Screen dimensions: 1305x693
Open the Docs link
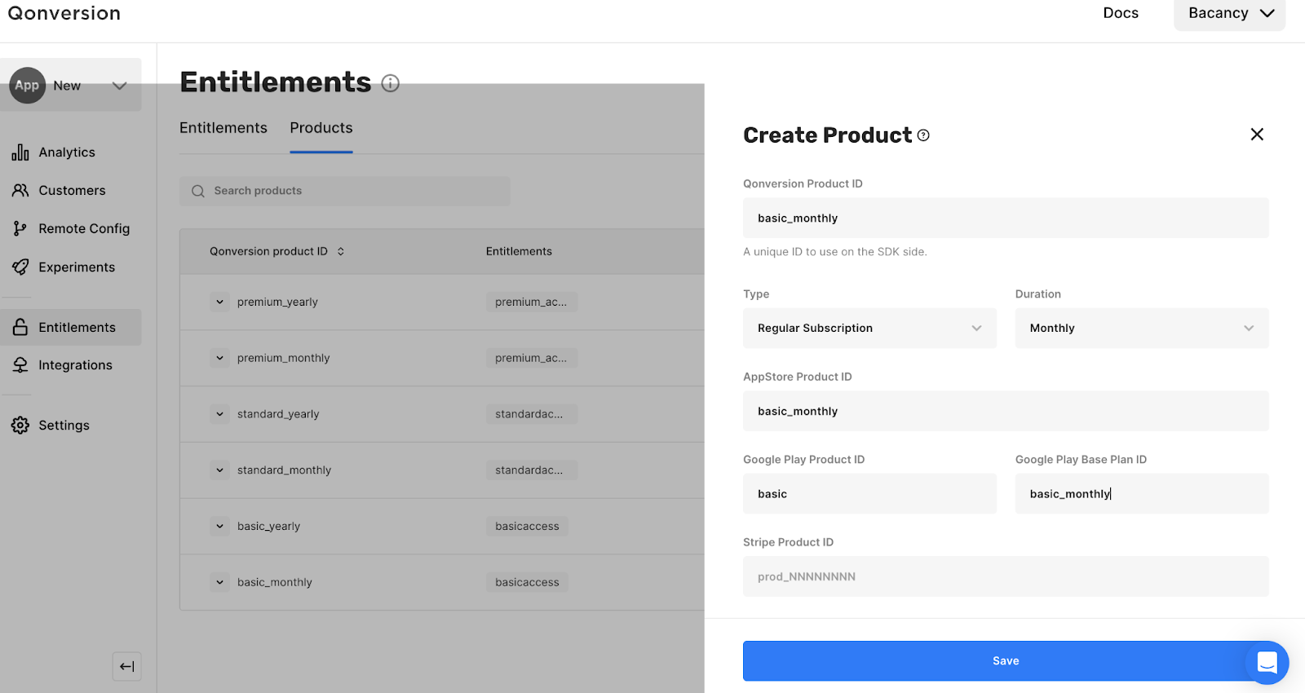tap(1121, 13)
